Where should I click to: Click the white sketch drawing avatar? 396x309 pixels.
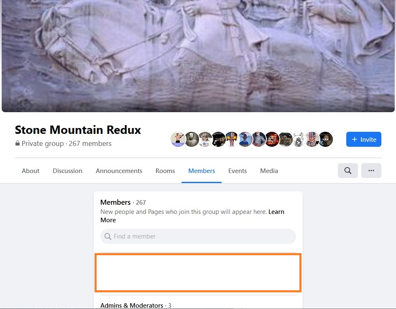(x=299, y=139)
